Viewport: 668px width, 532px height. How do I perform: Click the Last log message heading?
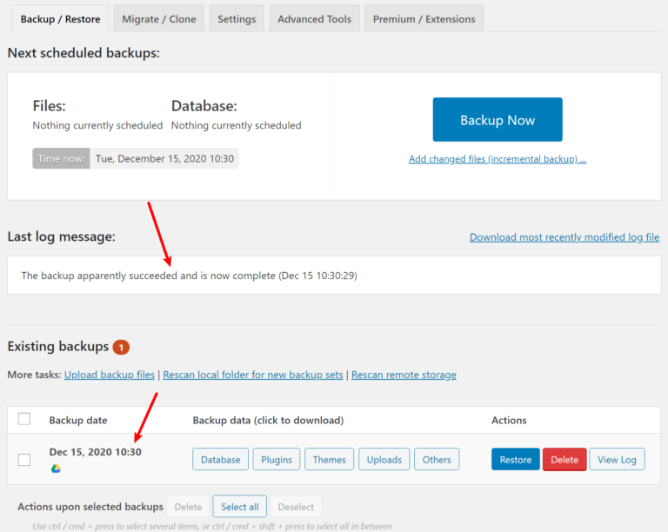(x=62, y=236)
